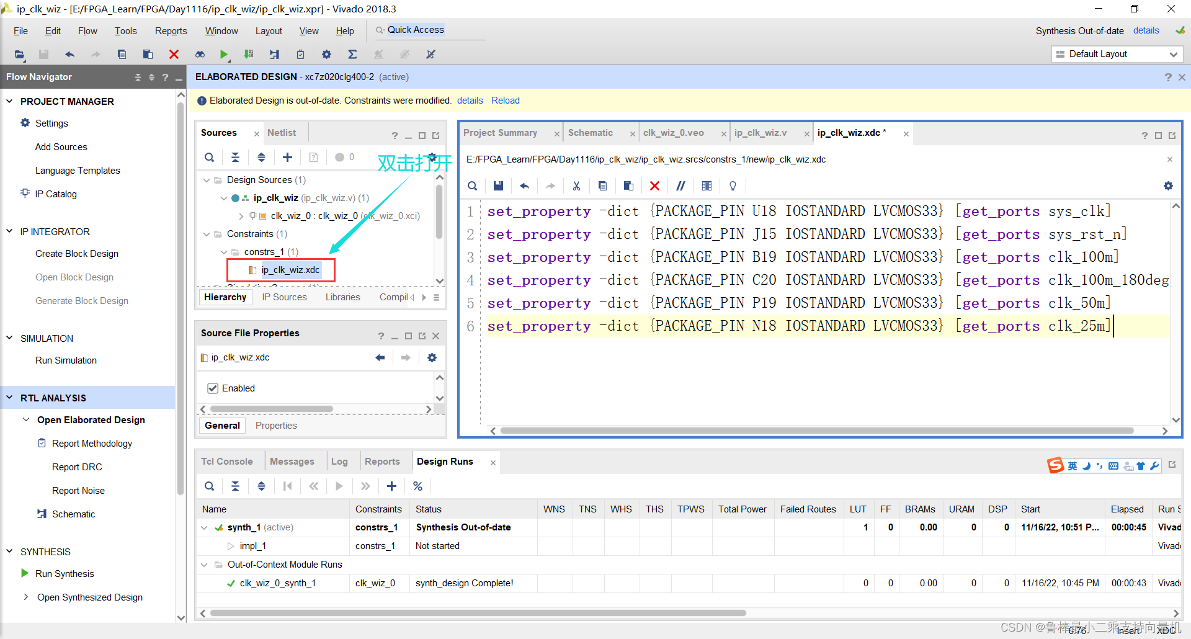Switch to Tcl Console tab
This screenshot has width=1191, height=639.
point(226,462)
